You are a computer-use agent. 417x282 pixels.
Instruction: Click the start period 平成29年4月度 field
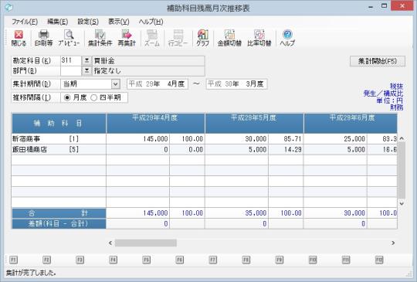coord(158,84)
